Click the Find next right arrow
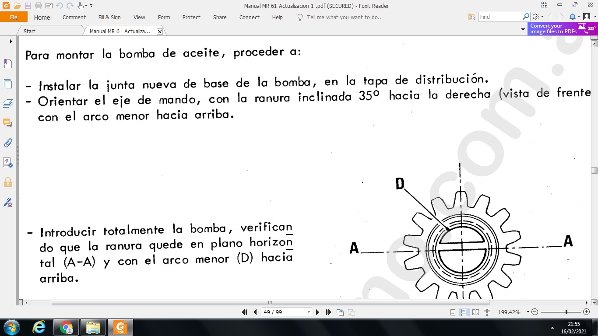The width and height of the screenshot is (598, 336). pos(561,17)
